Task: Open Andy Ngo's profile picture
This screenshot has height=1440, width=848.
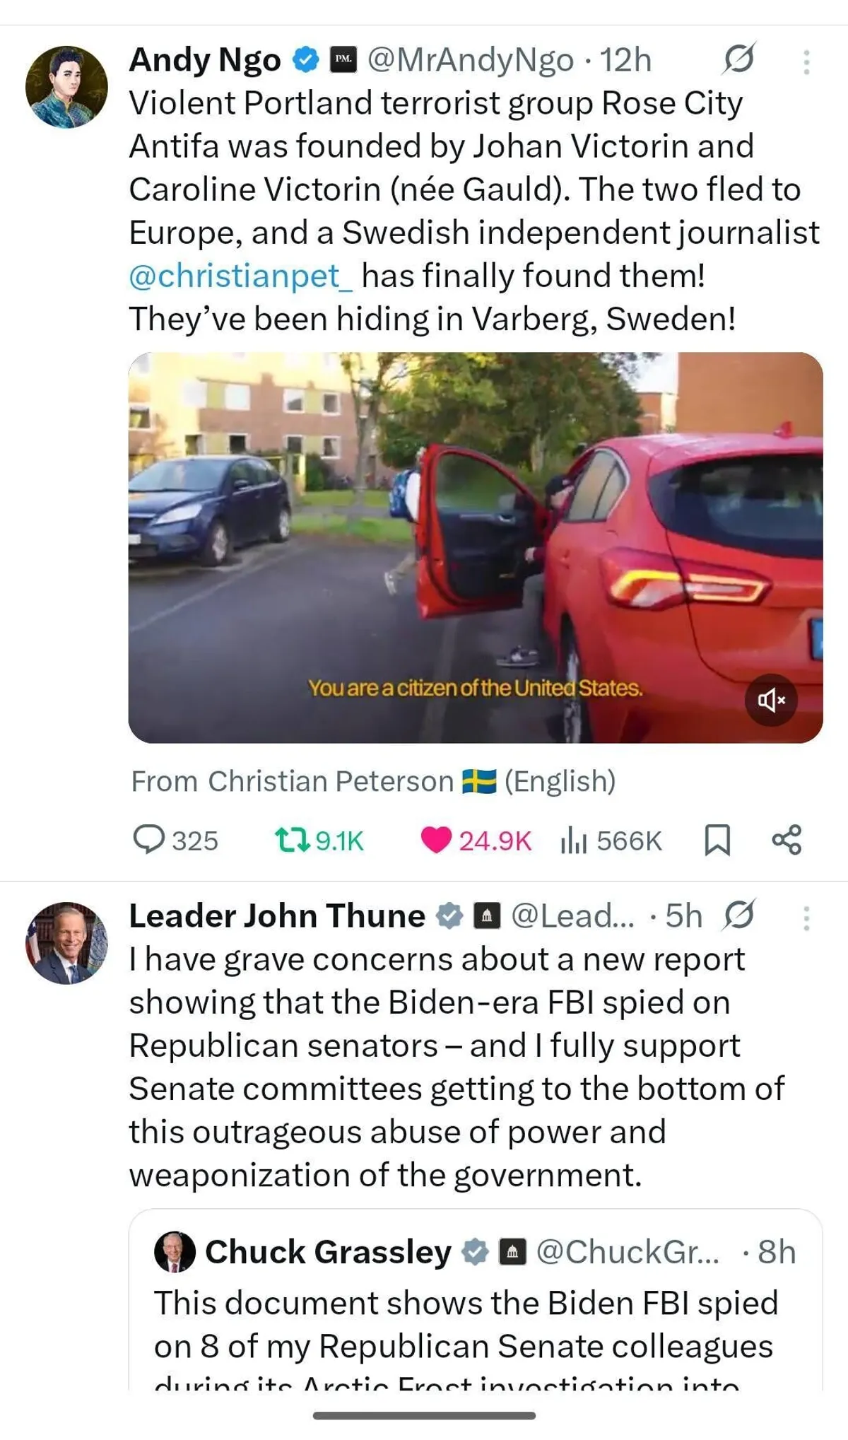Action: [x=66, y=87]
